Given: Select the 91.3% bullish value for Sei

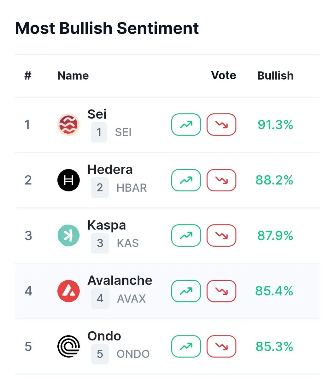Looking at the screenshot, I should coord(275,125).
